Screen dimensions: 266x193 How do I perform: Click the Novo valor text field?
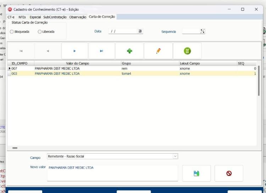(x=113, y=173)
